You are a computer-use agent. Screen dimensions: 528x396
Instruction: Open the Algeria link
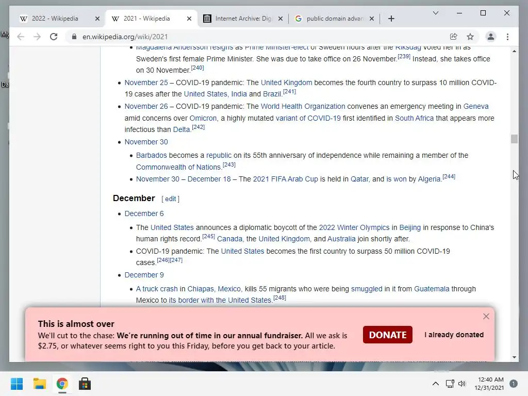click(429, 179)
